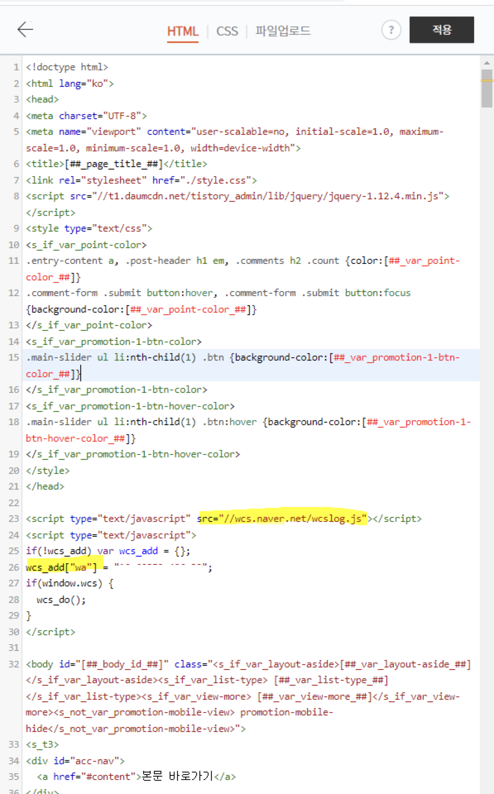494x794 pixels.
Task: Click the meta viewport line
Action: point(235,140)
